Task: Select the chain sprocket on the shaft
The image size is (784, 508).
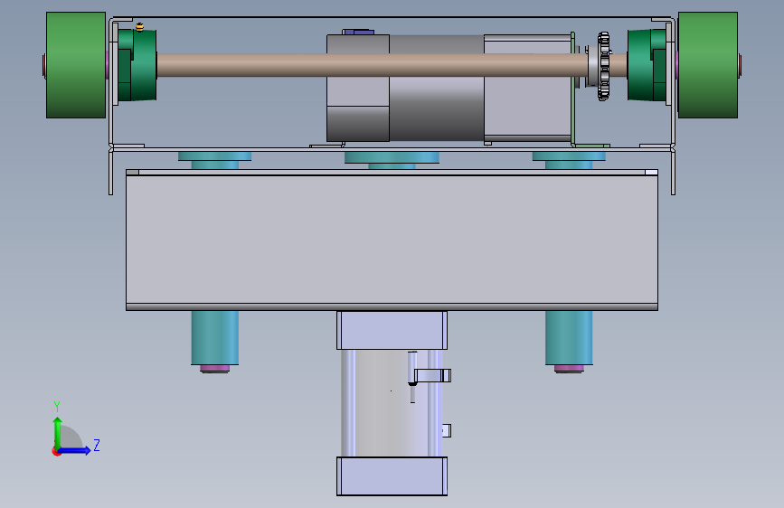Action: point(603,67)
